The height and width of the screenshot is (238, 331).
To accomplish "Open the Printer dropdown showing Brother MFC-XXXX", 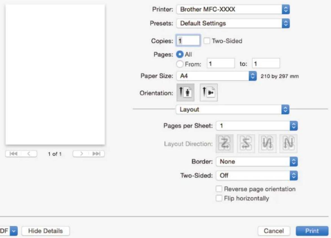I will [233, 9].
